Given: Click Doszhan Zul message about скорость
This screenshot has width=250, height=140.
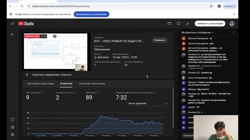Looking at the screenshot, I should coord(207,101).
